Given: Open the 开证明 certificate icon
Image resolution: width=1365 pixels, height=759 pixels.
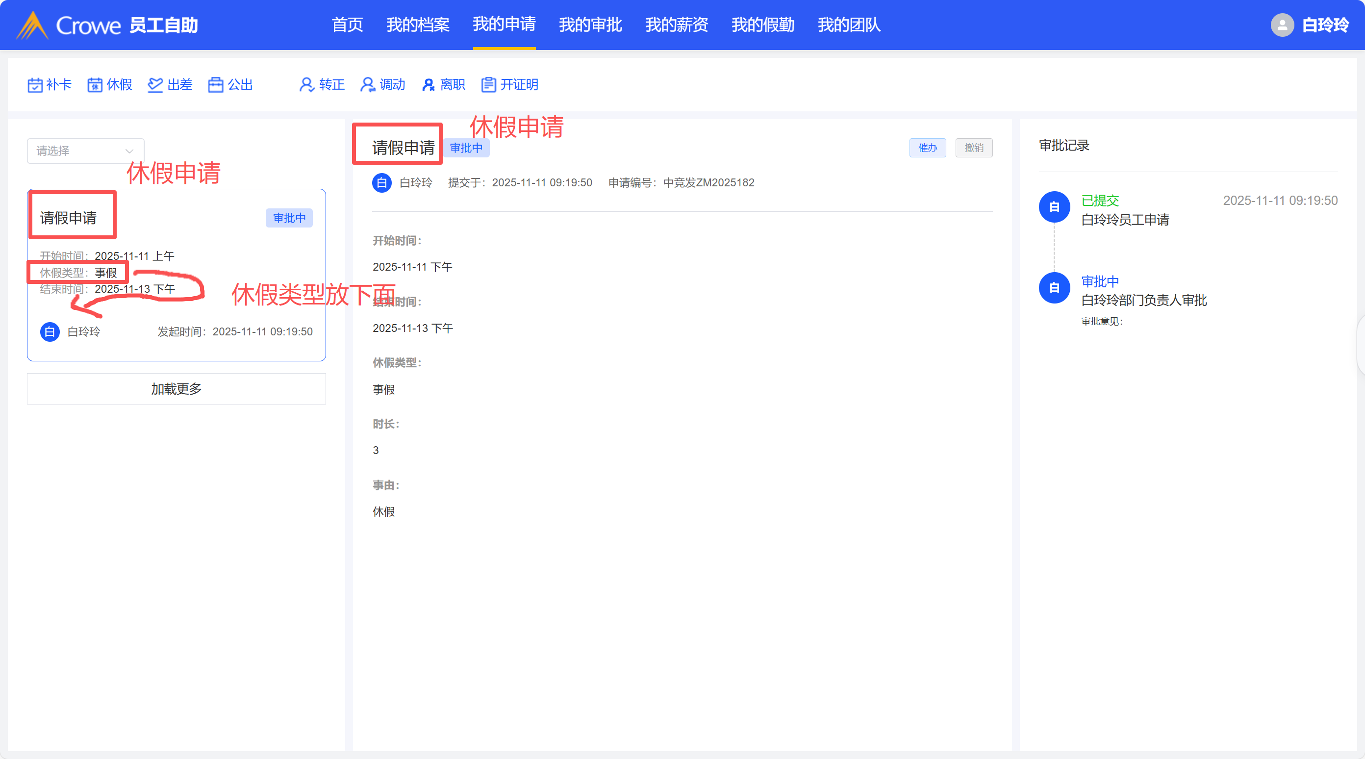Looking at the screenshot, I should 488,85.
